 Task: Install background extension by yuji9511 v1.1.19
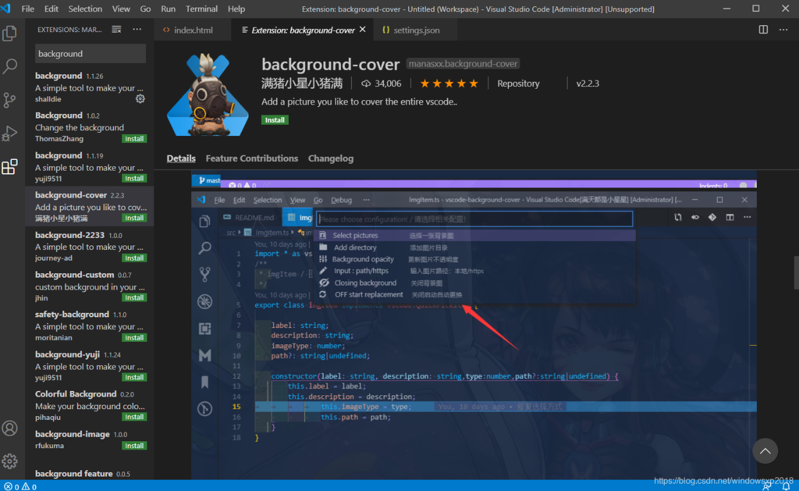(x=134, y=178)
